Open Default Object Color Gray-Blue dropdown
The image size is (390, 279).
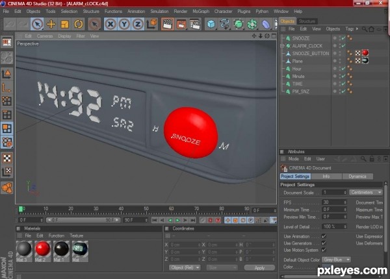(336, 260)
